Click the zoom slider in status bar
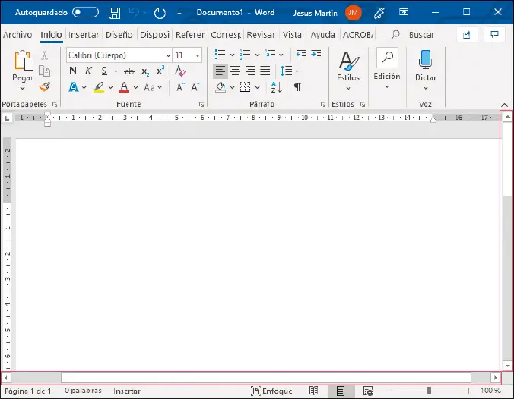 (430, 391)
